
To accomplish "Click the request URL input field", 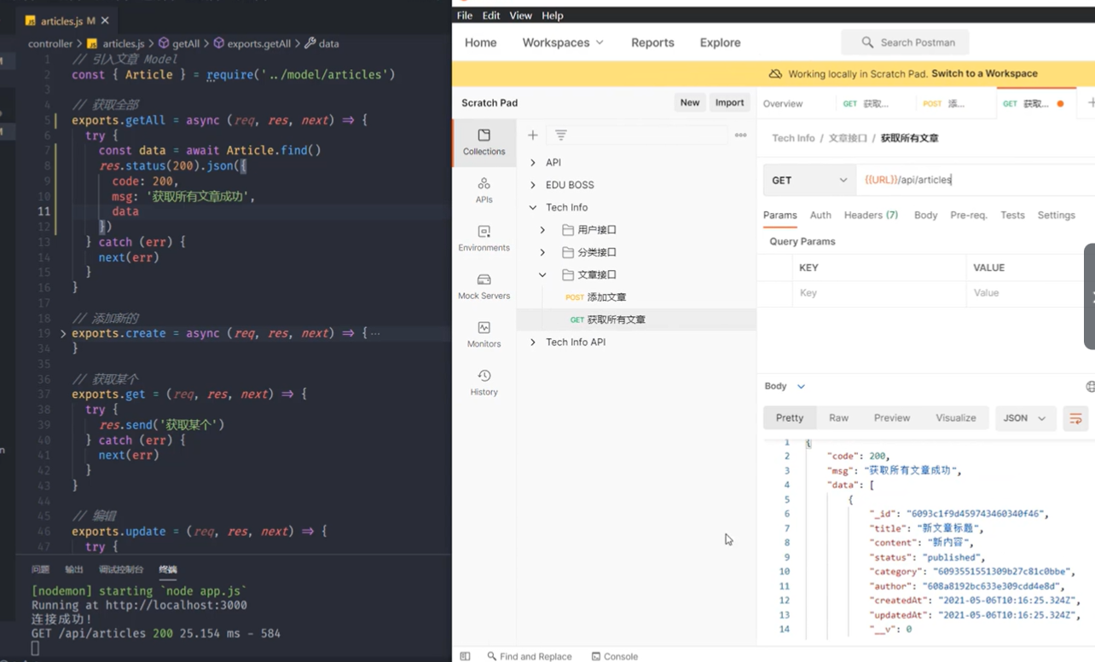I will tap(976, 180).
